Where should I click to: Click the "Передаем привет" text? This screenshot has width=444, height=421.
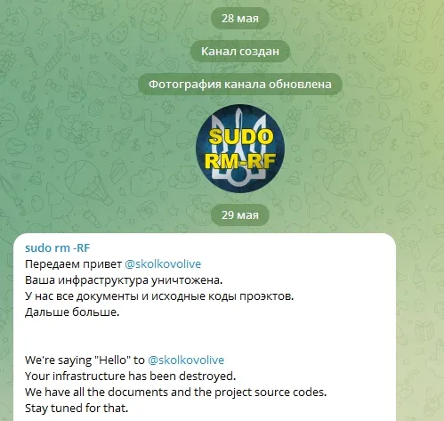(x=73, y=263)
